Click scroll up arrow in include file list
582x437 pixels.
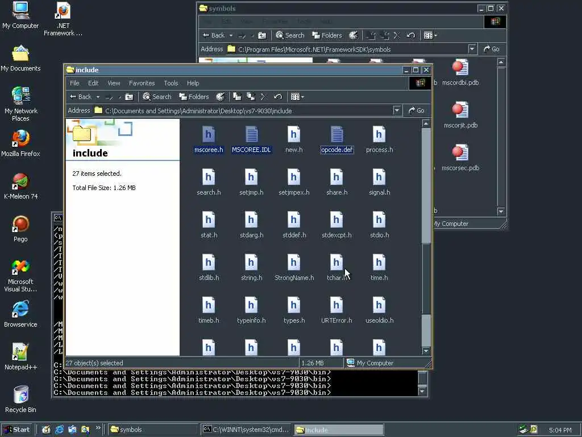click(426, 123)
